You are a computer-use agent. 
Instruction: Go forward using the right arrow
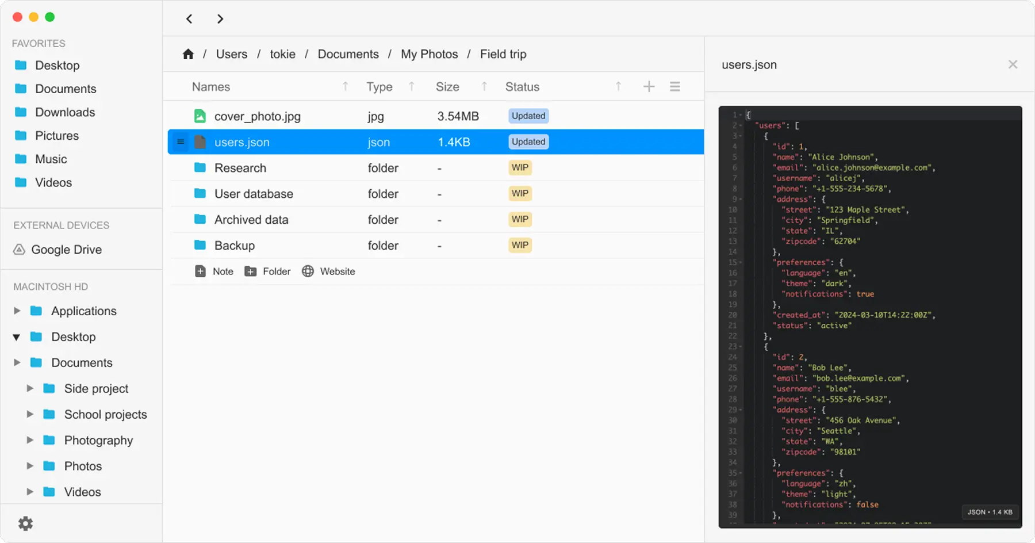[220, 19]
